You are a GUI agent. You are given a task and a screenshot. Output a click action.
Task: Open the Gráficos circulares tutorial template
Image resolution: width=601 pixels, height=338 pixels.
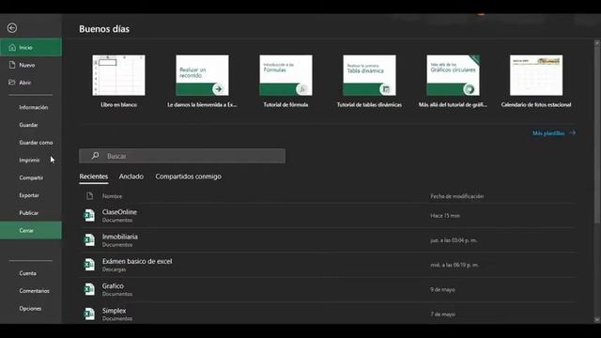pyautogui.click(x=453, y=75)
